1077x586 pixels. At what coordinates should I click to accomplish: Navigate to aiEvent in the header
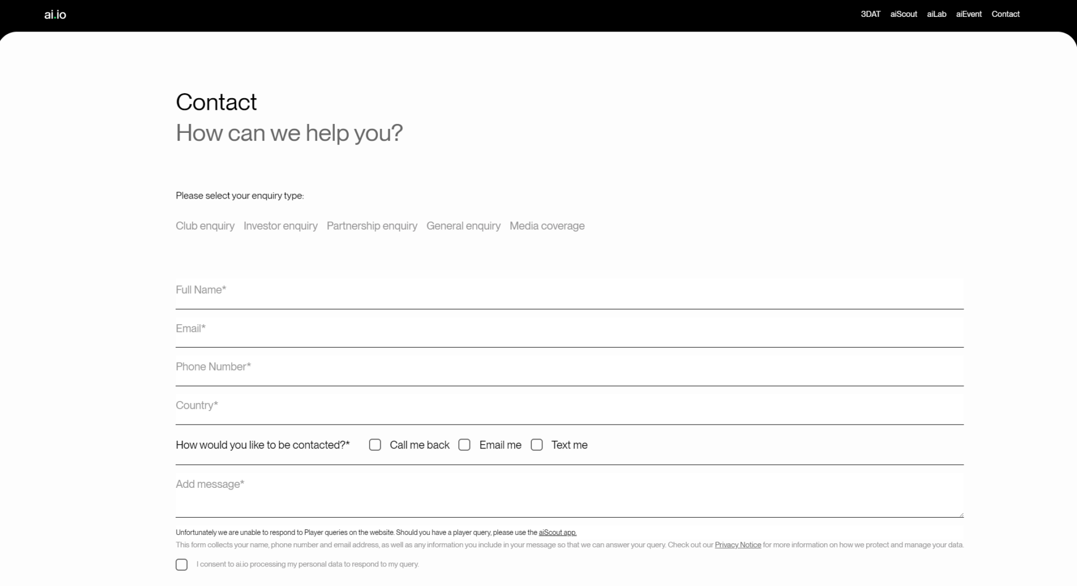click(x=969, y=14)
